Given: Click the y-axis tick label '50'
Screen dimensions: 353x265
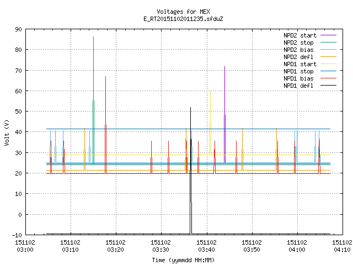Looking at the screenshot, I should (x=18, y=112).
